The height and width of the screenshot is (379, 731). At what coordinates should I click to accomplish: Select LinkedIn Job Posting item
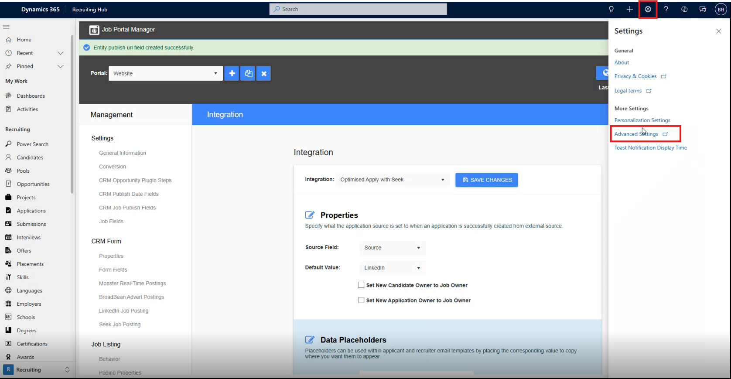[x=123, y=311]
